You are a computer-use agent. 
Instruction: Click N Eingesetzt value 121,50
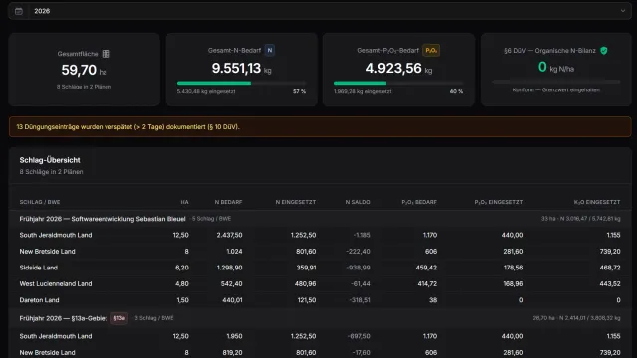pos(306,300)
